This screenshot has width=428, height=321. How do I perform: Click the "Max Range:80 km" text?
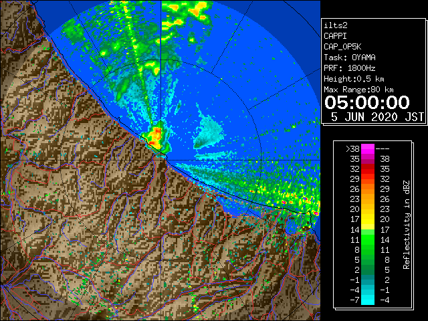click(358, 90)
